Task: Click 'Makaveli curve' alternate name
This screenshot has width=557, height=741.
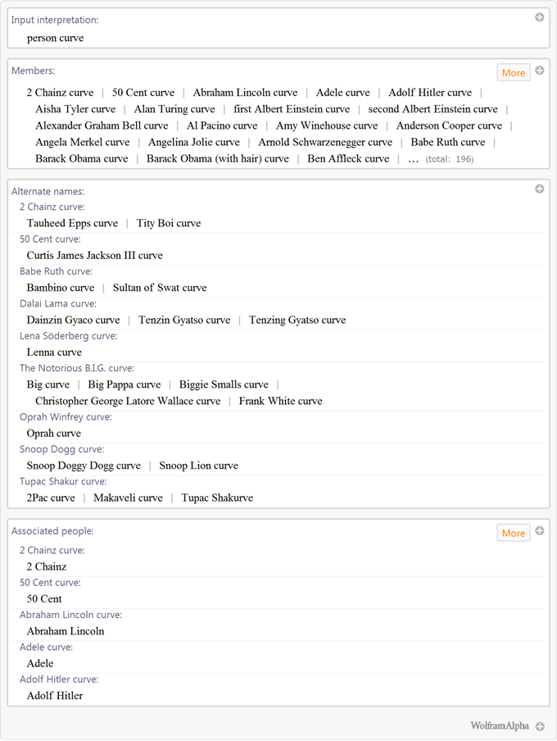Action: click(x=128, y=498)
